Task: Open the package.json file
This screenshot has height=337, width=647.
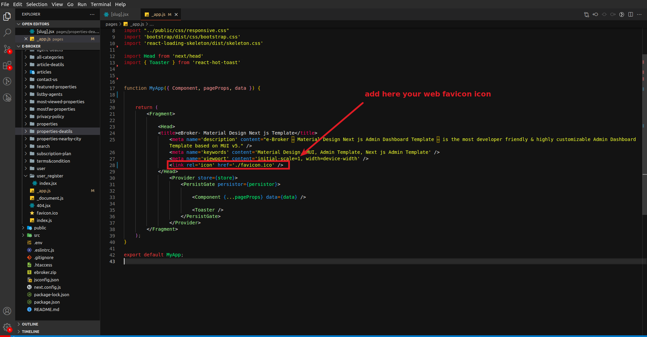Action: point(57,302)
